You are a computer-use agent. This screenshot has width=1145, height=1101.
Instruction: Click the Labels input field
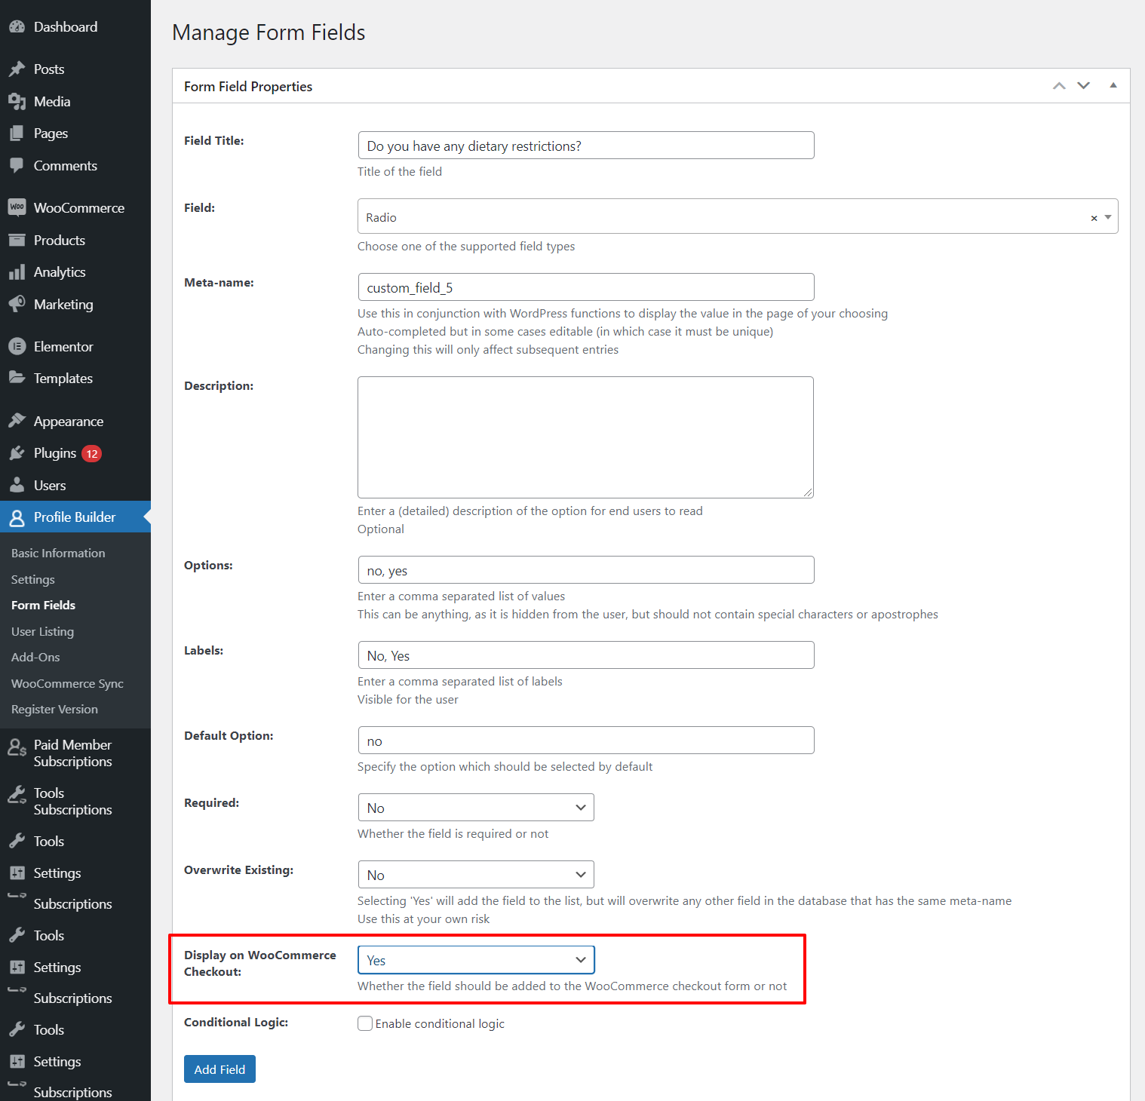[586, 655]
